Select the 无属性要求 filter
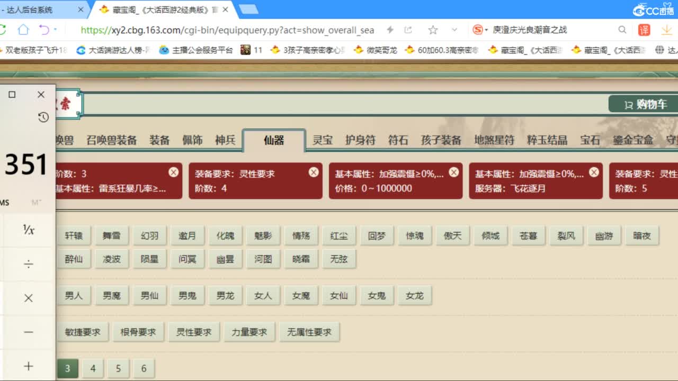This screenshot has height=381, width=678. (309, 332)
